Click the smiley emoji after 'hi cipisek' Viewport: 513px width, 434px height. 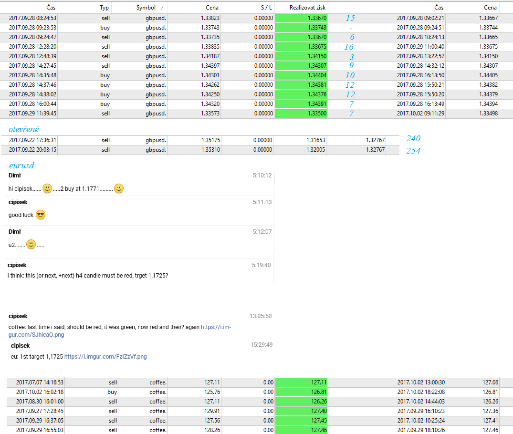point(47,188)
